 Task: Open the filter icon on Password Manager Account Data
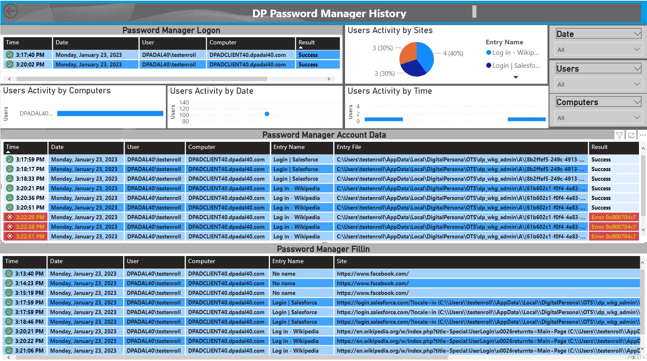pyautogui.click(x=619, y=135)
